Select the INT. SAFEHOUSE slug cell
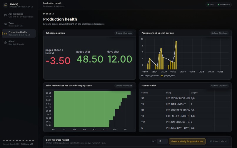This screenshot has width=237, height=148. tap(178, 122)
